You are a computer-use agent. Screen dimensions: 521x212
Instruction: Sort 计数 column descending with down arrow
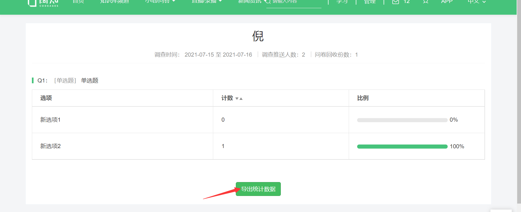coord(237,99)
